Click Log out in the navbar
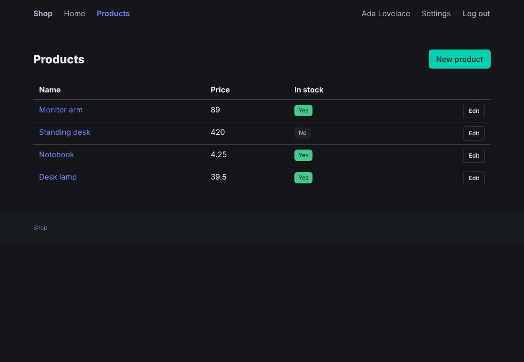Screen dimensions: 524x362 (x=476, y=14)
